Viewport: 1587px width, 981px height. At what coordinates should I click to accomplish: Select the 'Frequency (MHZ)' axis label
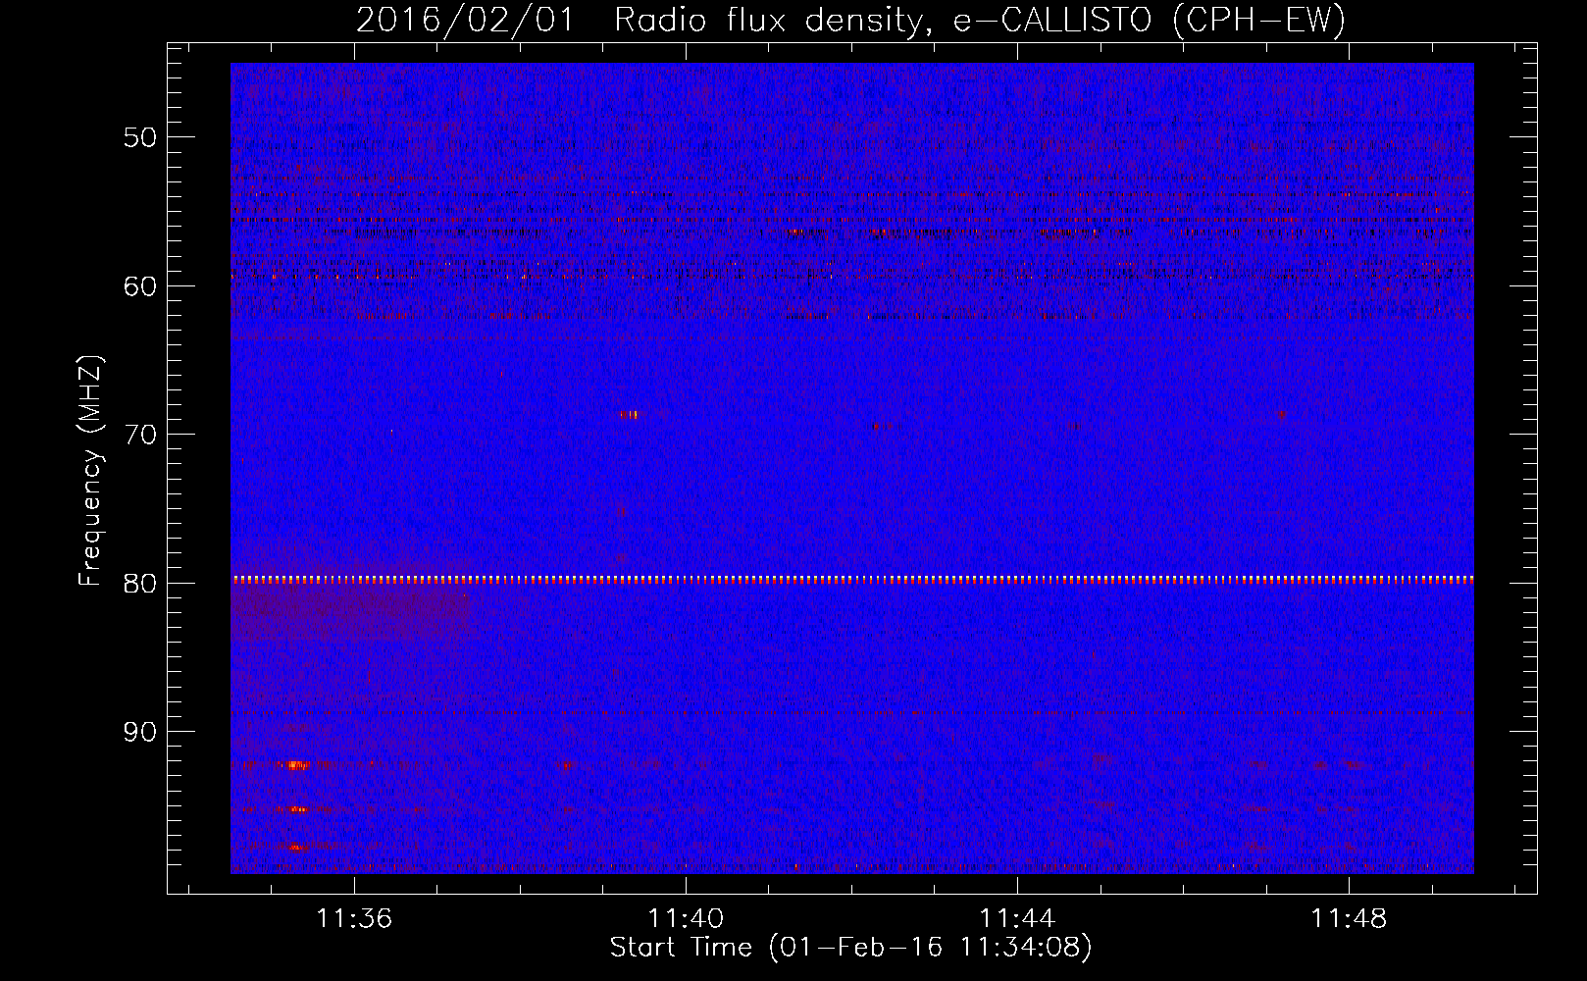90,471
